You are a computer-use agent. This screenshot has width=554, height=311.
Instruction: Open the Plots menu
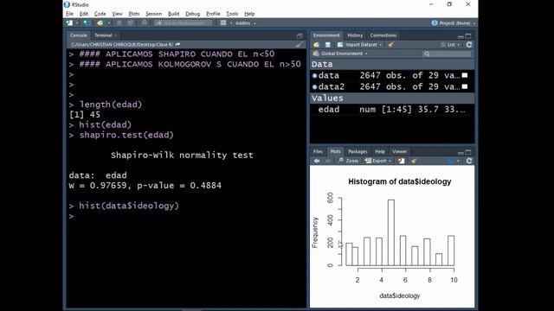(x=134, y=14)
